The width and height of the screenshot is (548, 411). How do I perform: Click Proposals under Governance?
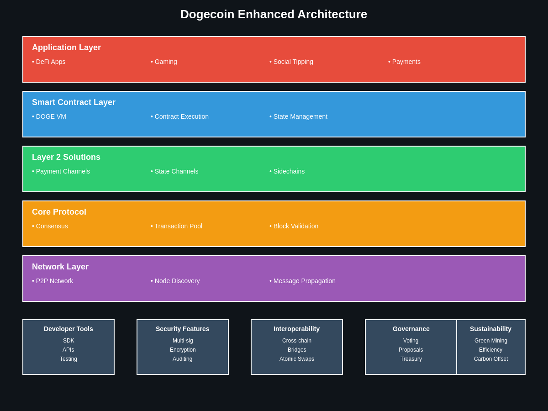tap(411, 350)
